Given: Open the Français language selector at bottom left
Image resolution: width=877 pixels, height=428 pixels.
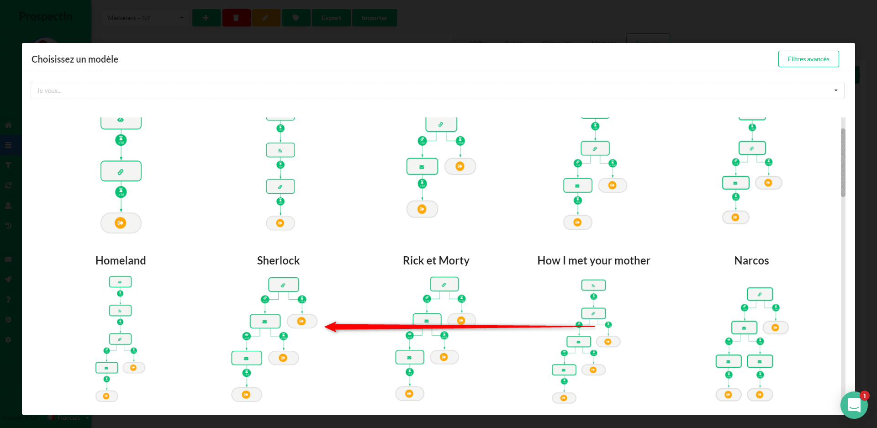Looking at the screenshot, I should pyautogui.click(x=68, y=417).
